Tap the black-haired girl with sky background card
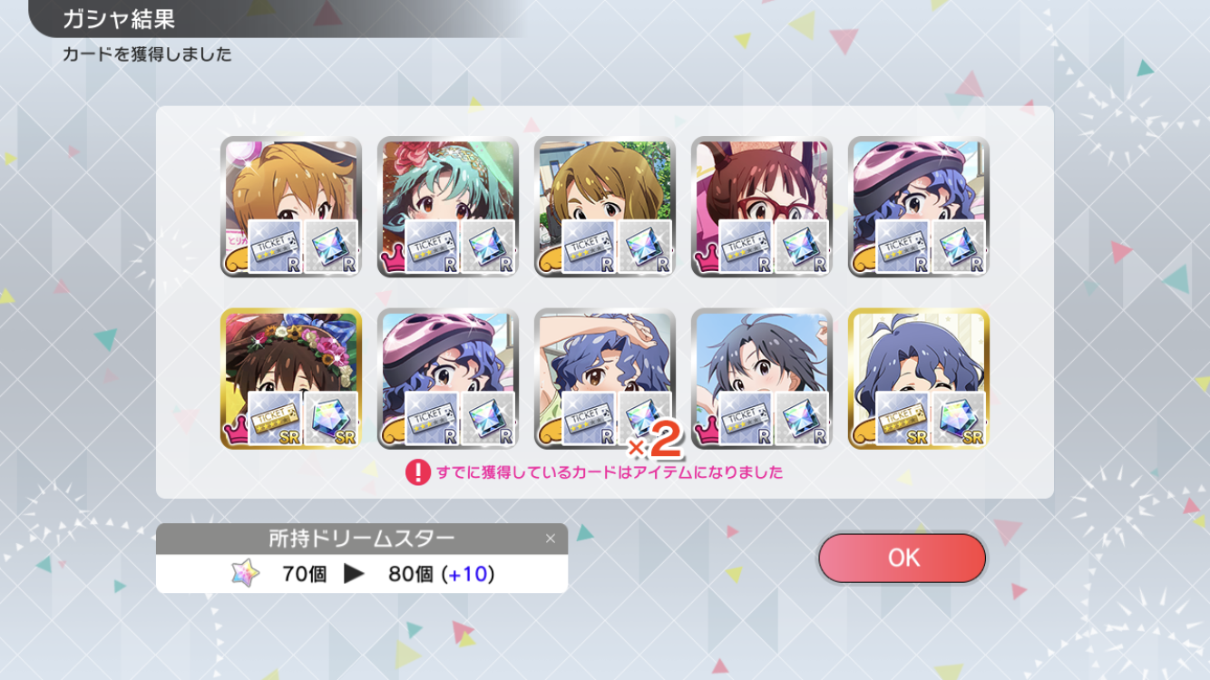 762,379
